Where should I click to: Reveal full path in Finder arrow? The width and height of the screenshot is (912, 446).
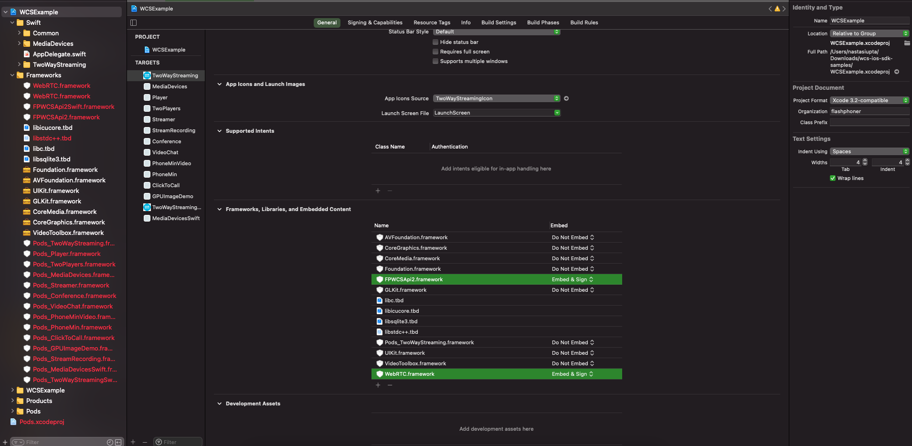[x=897, y=72]
